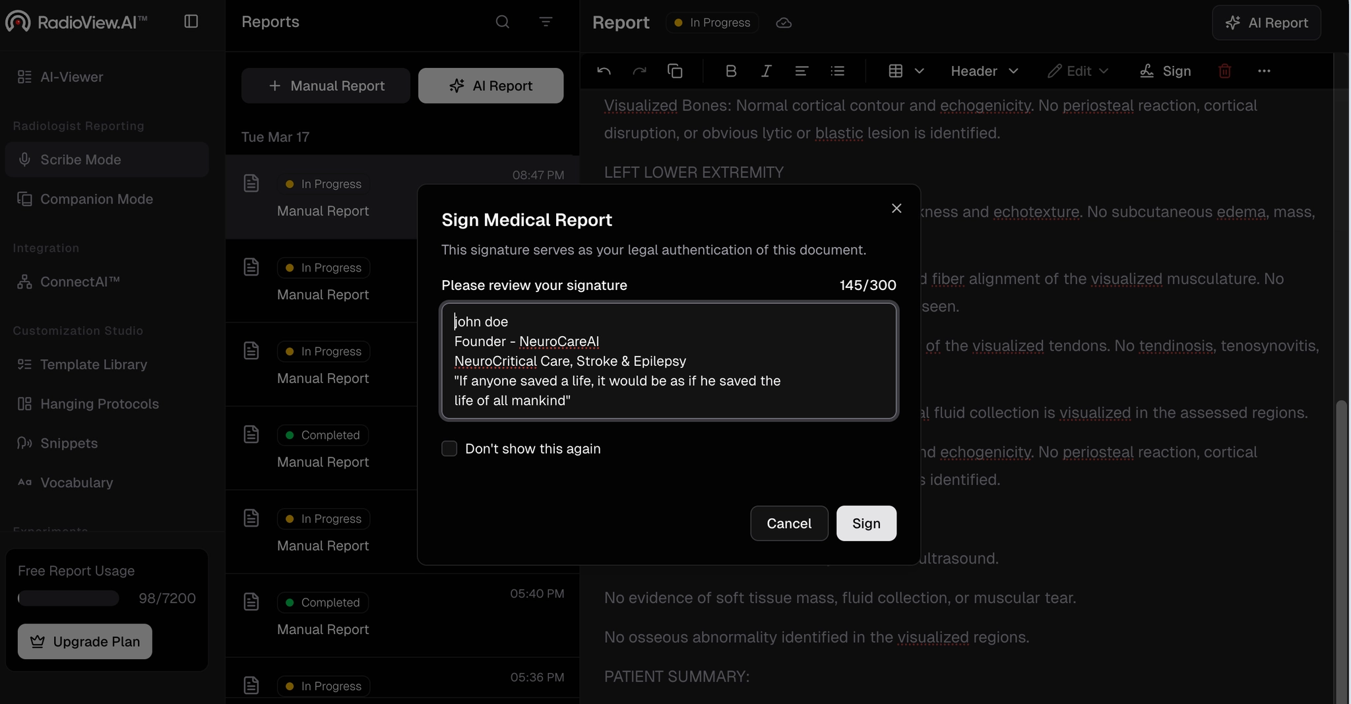Viewport: 1351px width, 704px height.
Task: Expand table options dropdown arrow
Action: [x=920, y=71]
